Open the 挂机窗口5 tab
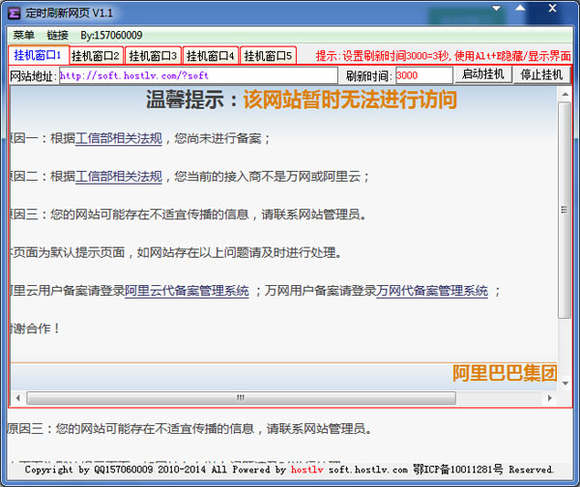This screenshot has height=487, width=580. coord(268,56)
